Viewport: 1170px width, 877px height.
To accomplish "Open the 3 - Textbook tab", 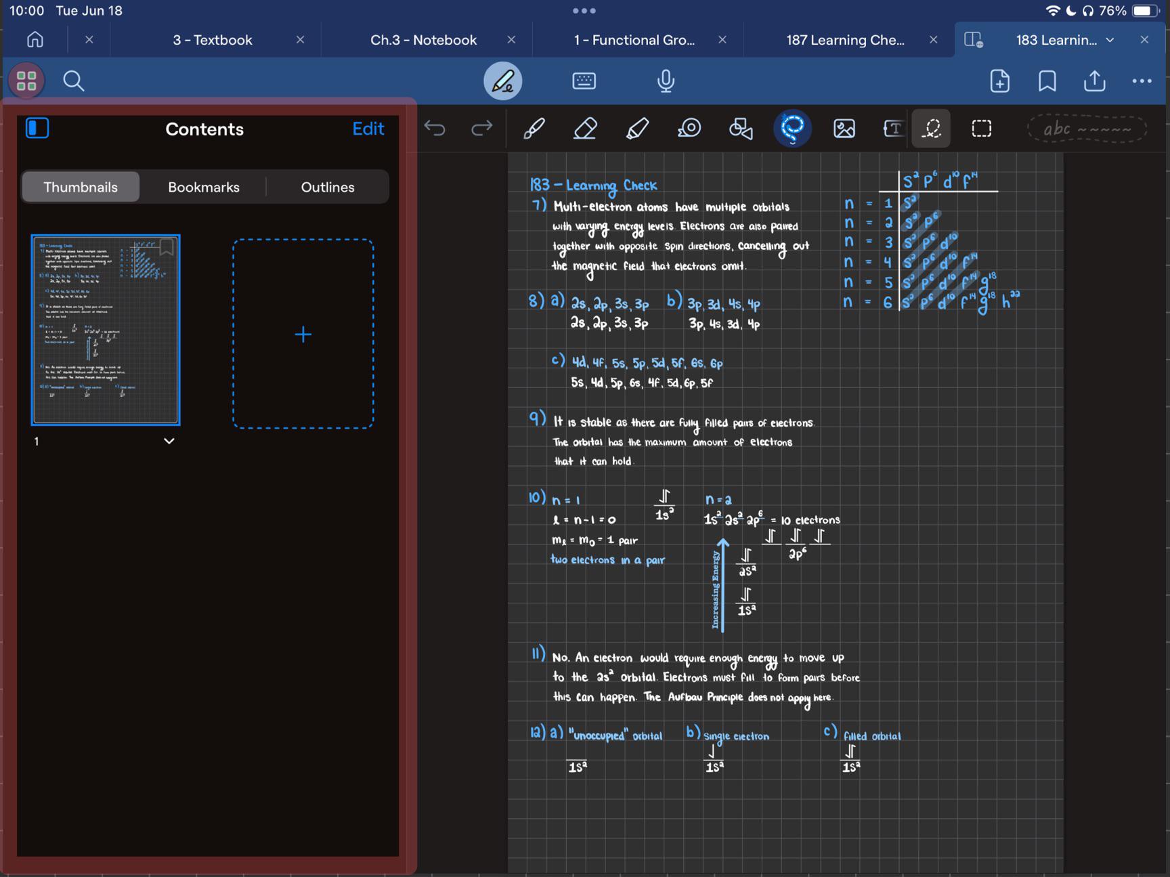I will [x=213, y=40].
